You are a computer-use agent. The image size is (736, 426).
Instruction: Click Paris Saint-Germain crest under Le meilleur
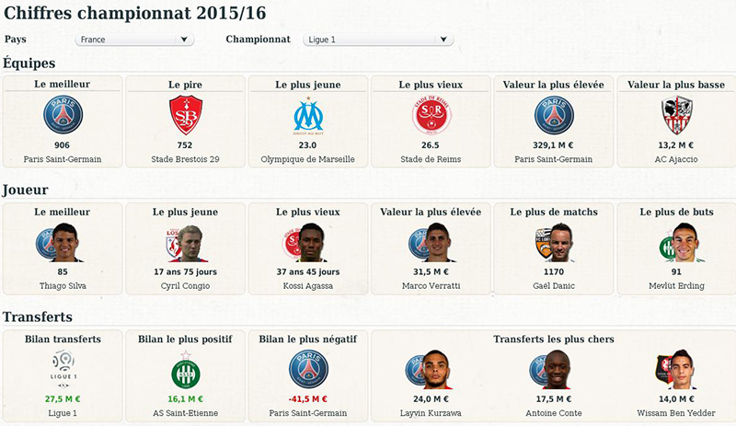tap(63, 115)
